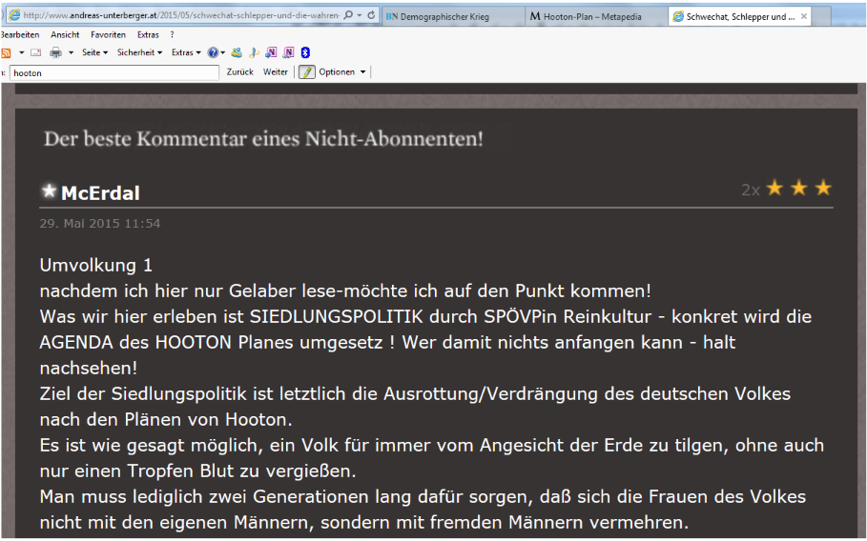Click the mail icon in the toolbar
This screenshot has height=541, width=867.
(36, 52)
